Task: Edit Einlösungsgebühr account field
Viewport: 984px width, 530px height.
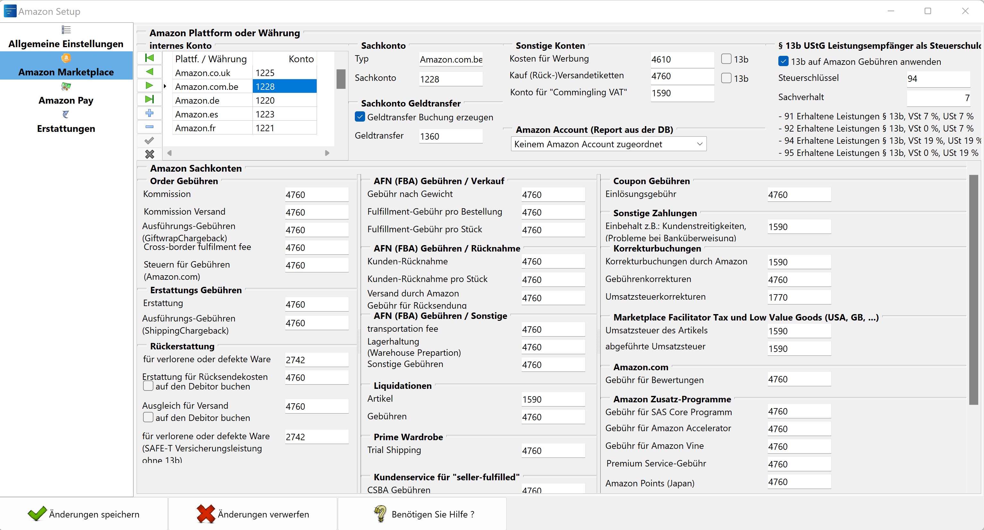Action: point(799,194)
